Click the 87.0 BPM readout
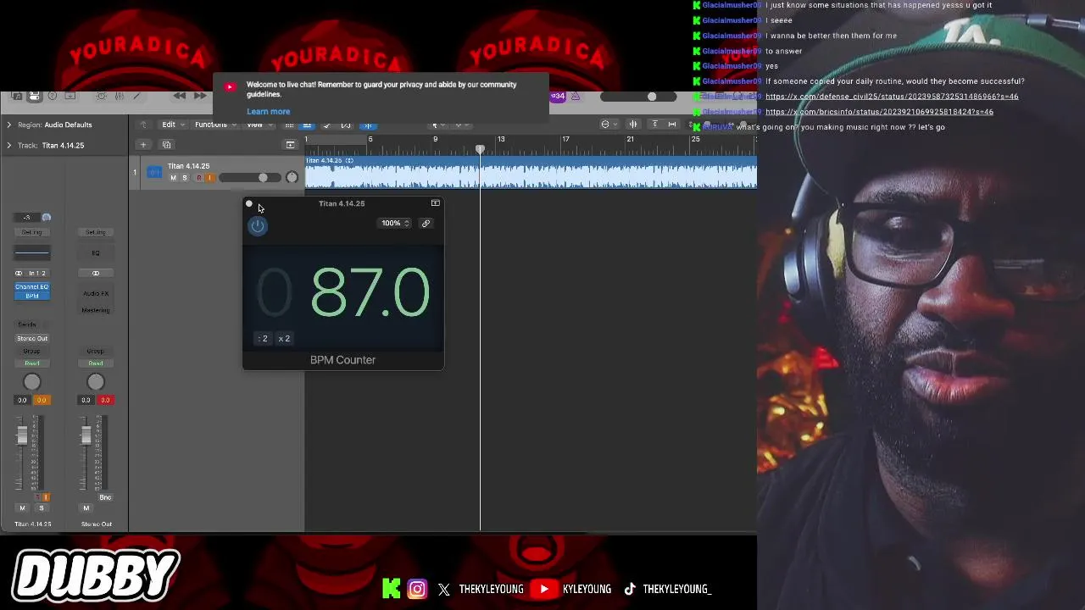Image resolution: width=1085 pixels, height=610 pixels. pyautogui.click(x=370, y=293)
